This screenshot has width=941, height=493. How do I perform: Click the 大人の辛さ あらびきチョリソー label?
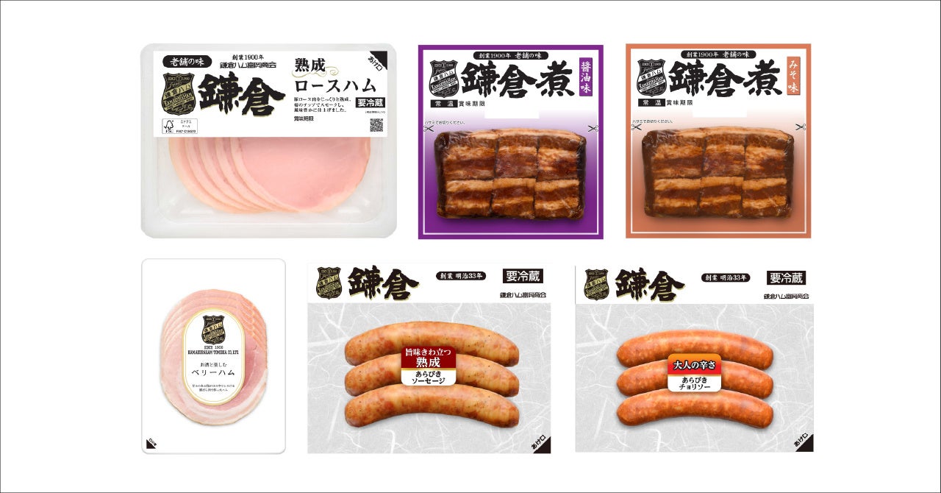695,375
